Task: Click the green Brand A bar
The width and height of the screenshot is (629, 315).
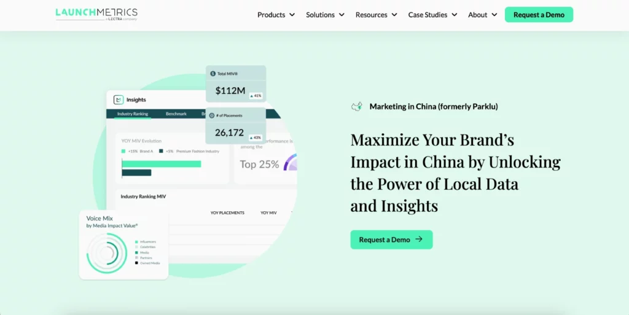Action: [162, 164]
